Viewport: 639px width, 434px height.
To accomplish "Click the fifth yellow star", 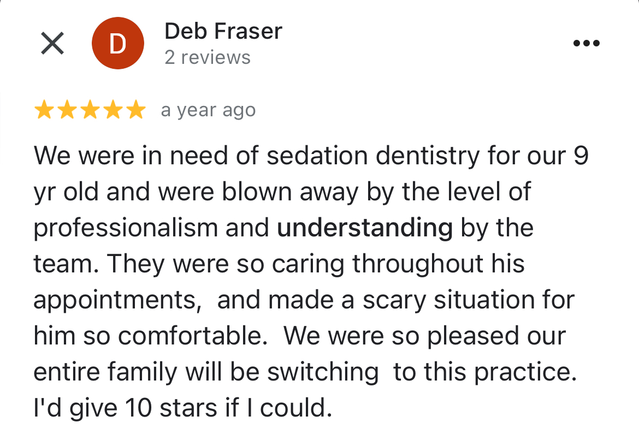I will pyautogui.click(x=135, y=110).
